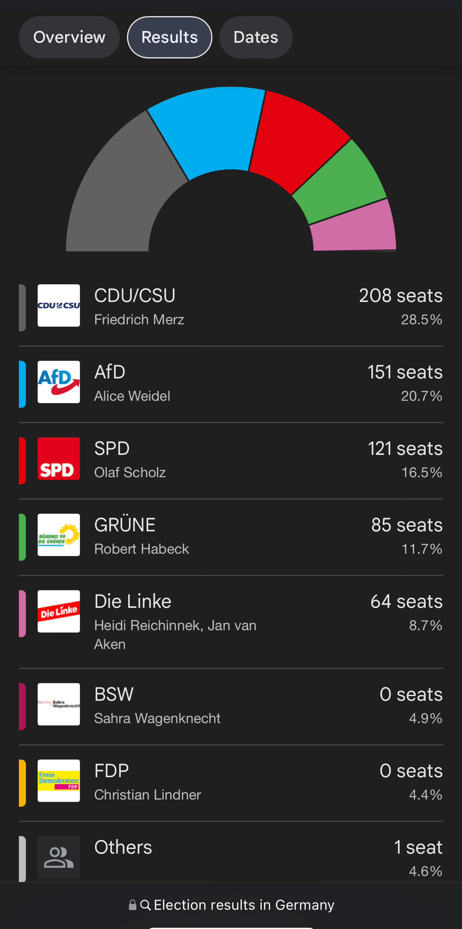Tap the Die Linke logo

click(x=59, y=611)
